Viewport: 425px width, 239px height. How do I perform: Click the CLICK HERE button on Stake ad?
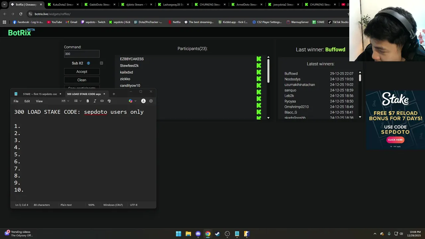(395, 140)
